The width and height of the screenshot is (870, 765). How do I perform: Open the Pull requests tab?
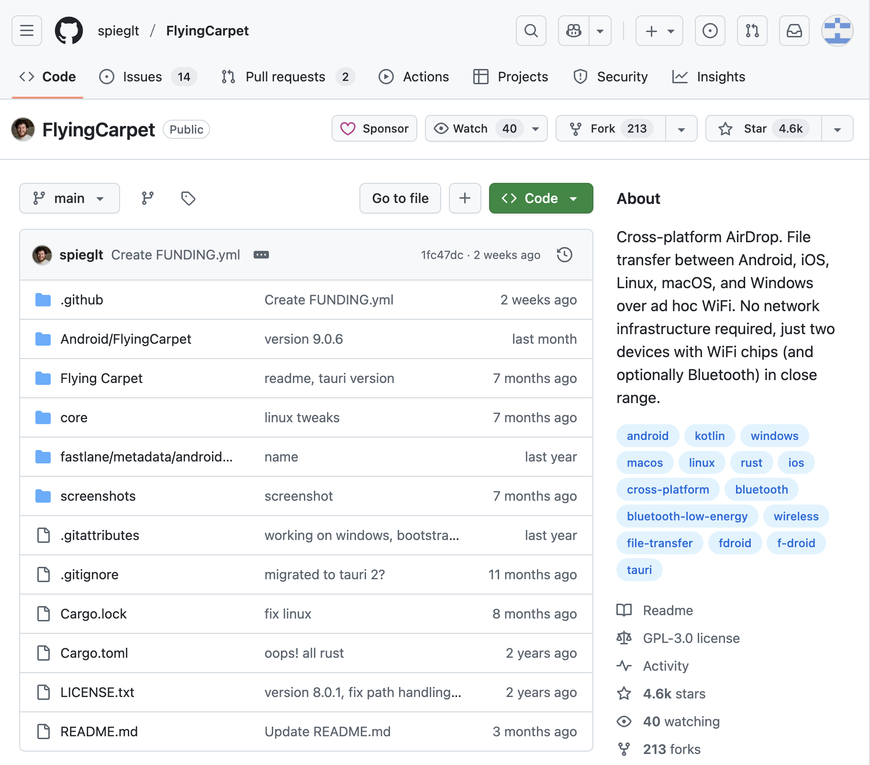[x=285, y=77]
